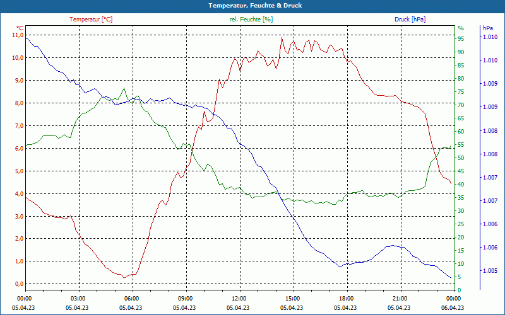
Task: Click the blue "1.005" pressure axis label
Action: coord(490,271)
